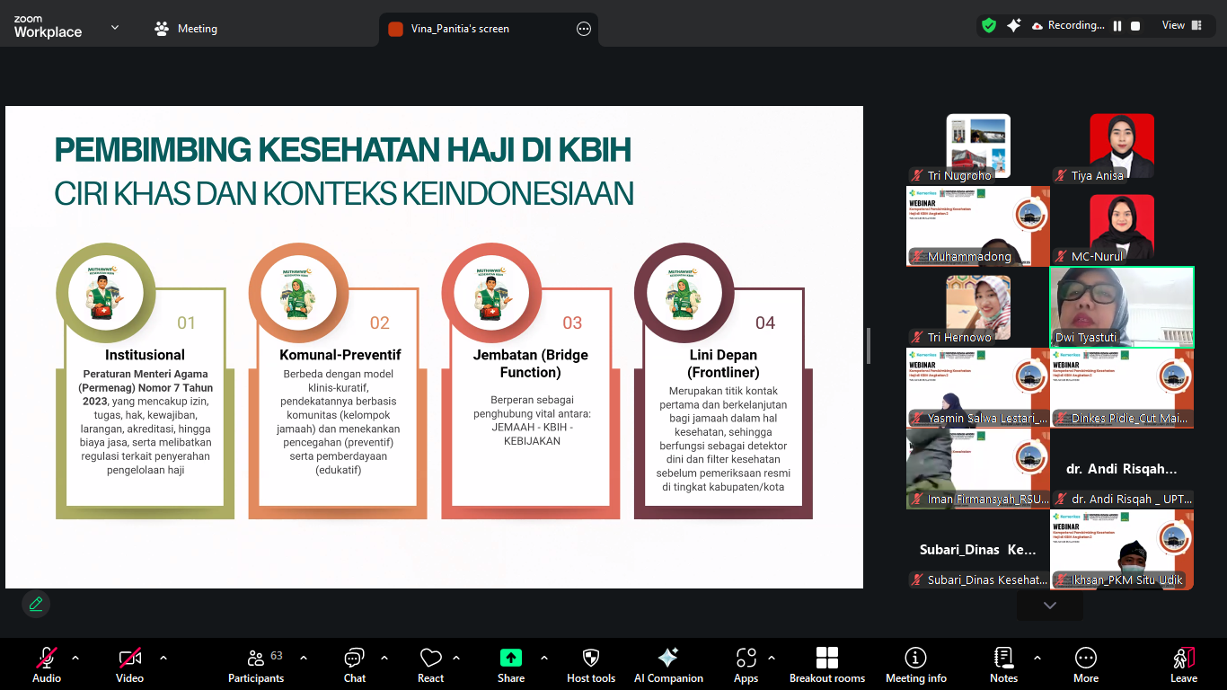The width and height of the screenshot is (1227, 690).
Task: Leave the meeting
Action: [1184, 666]
